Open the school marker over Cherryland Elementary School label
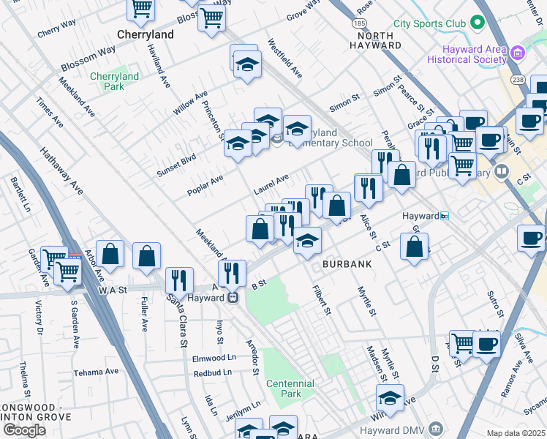 pyautogui.click(x=297, y=132)
